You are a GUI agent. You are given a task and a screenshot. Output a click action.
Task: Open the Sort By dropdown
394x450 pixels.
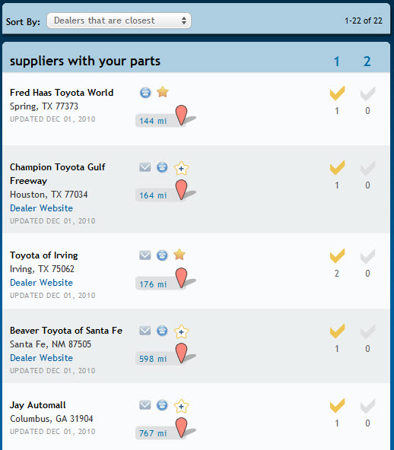[x=119, y=21]
